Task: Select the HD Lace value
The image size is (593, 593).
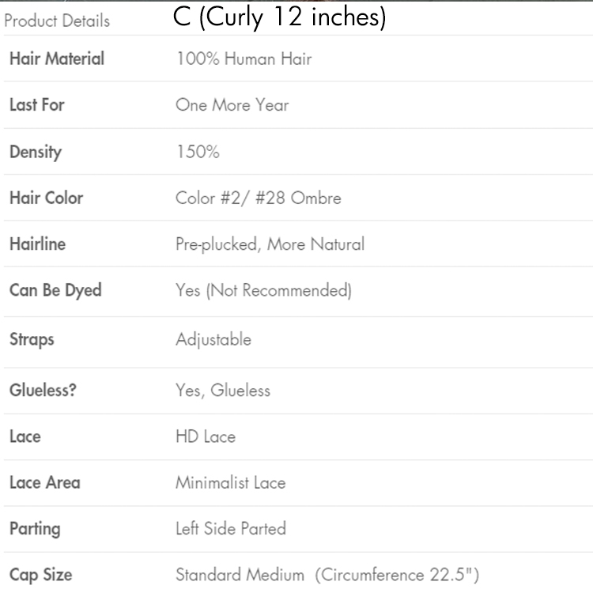Action: (x=206, y=436)
